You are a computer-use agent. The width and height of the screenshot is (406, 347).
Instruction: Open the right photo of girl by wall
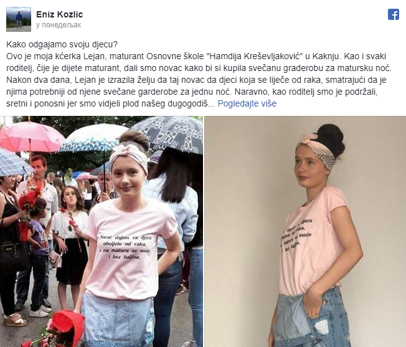pos(305,232)
